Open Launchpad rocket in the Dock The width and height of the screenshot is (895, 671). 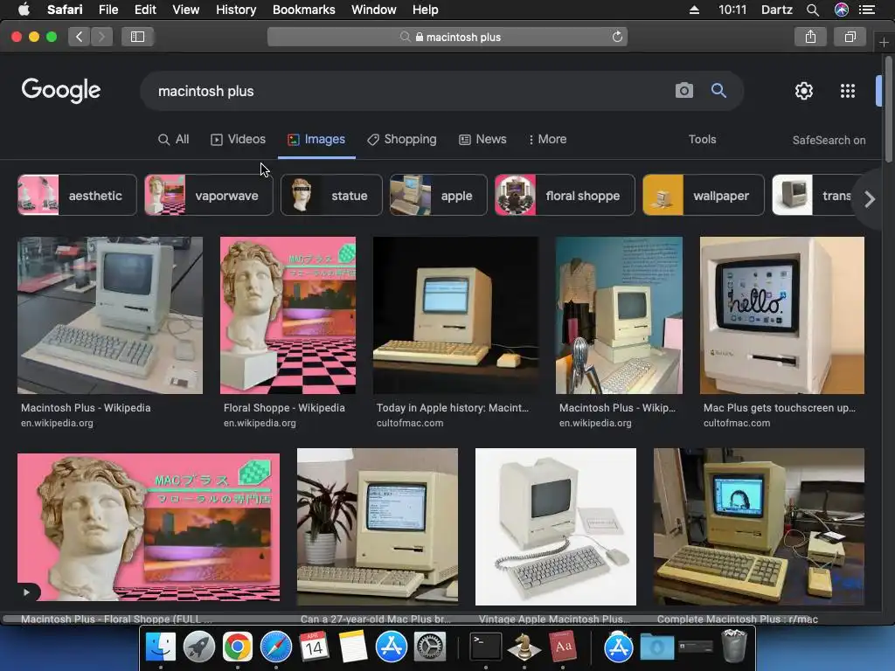[x=198, y=647]
